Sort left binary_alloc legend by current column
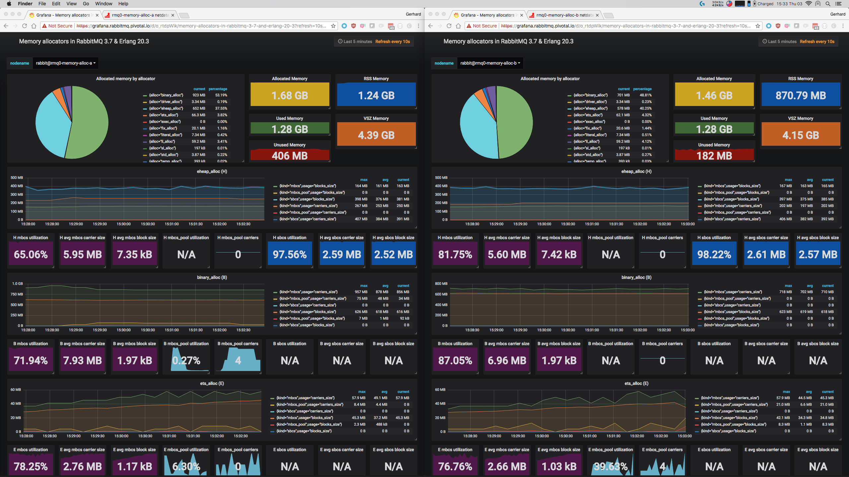This screenshot has width=849, height=477. click(x=403, y=286)
